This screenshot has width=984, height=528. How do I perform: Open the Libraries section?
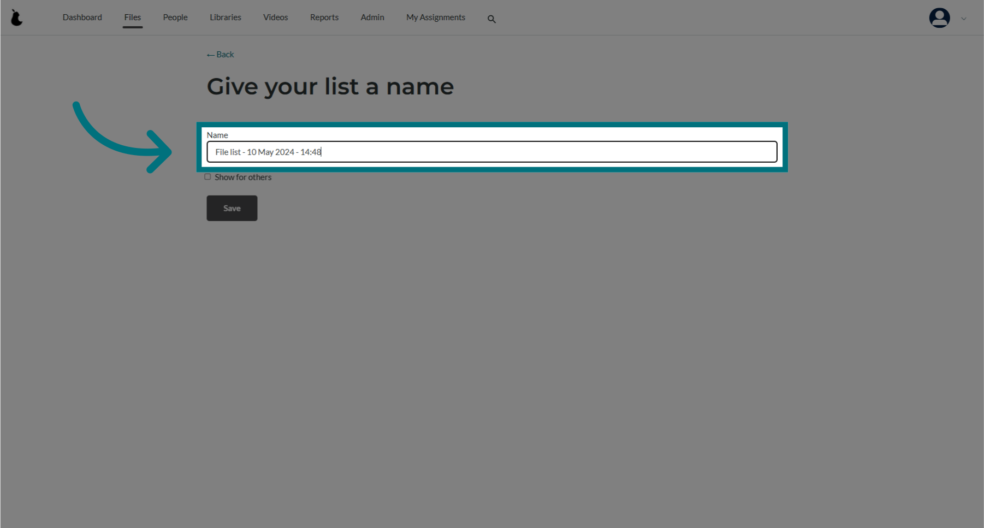click(x=226, y=17)
